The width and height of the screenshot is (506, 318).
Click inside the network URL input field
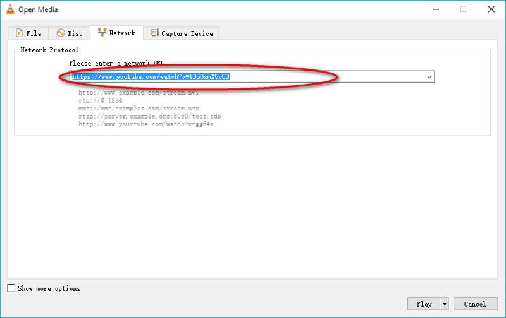click(x=247, y=76)
